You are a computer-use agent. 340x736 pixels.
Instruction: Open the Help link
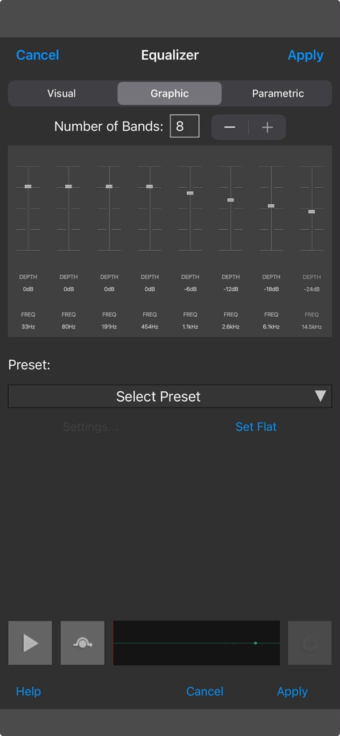coord(28,691)
